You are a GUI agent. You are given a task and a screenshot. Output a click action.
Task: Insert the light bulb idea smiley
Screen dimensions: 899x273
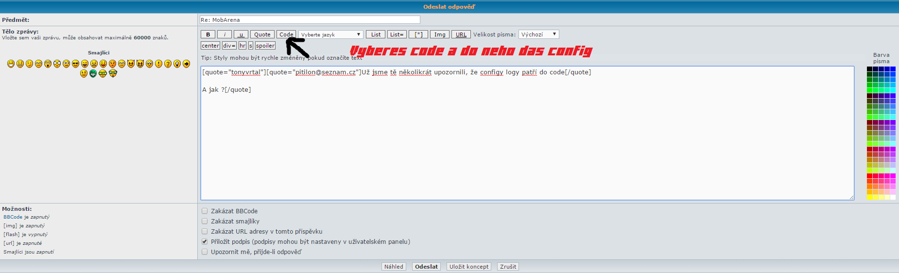tap(177, 64)
